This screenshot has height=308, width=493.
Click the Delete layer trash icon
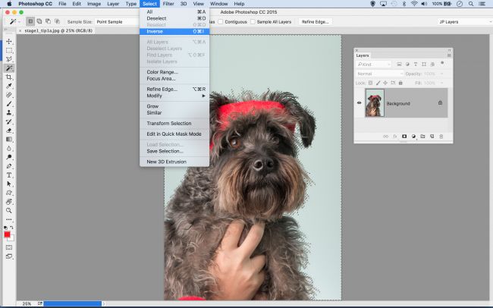tap(441, 136)
